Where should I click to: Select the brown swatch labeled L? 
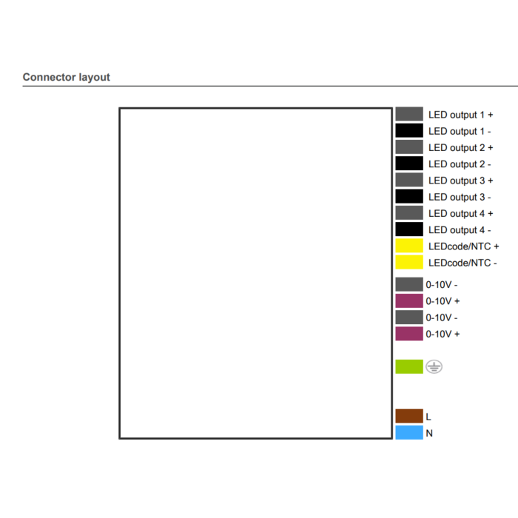click(x=409, y=416)
